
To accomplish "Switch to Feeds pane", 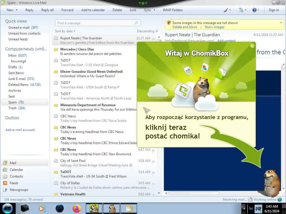I will [x=14, y=183].
